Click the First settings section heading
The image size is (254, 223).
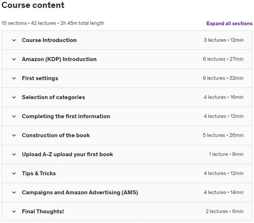40,78
